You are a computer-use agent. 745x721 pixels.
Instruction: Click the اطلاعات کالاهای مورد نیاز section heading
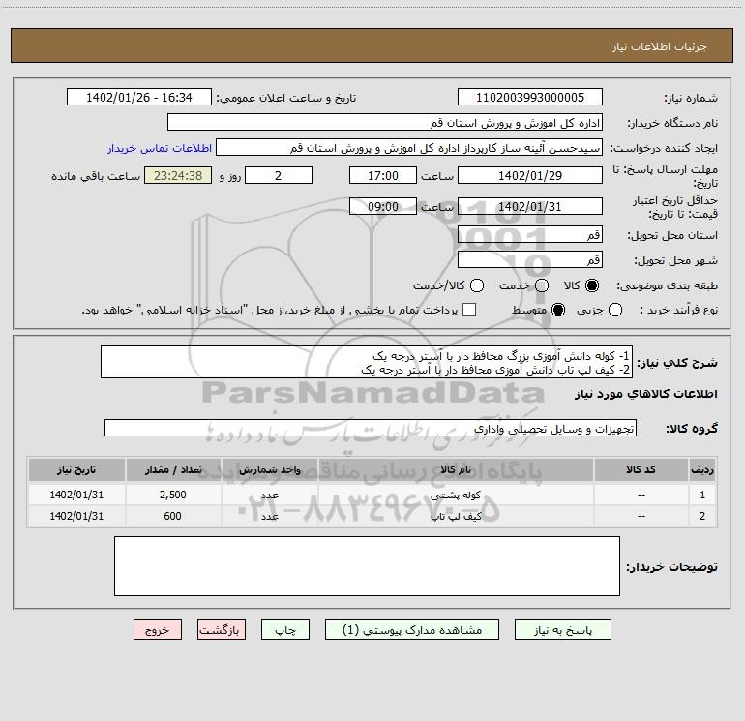point(645,394)
